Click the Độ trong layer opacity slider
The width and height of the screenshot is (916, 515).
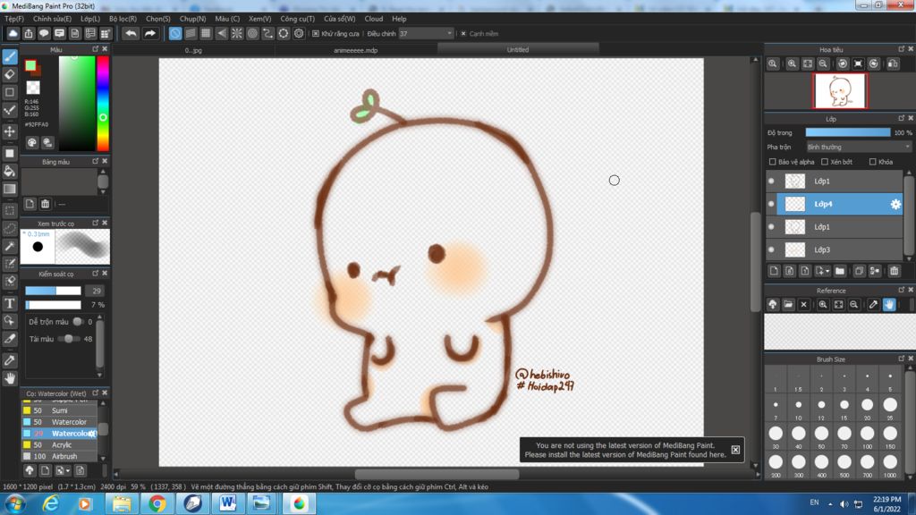[848, 132]
